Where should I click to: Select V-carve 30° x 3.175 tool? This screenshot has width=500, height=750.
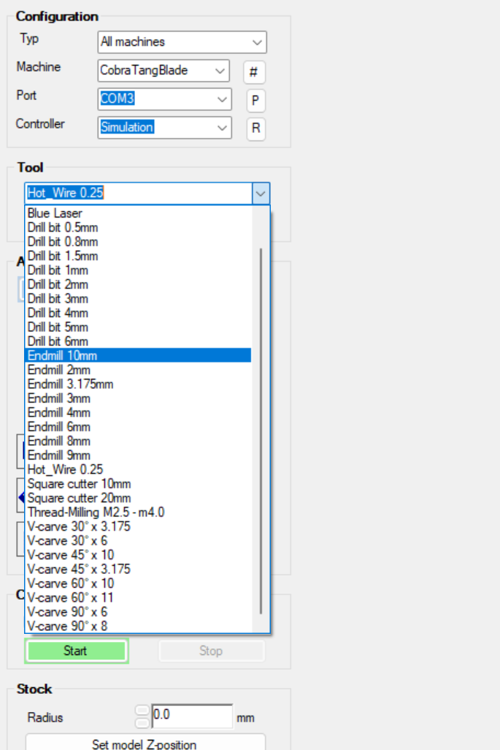pos(138,526)
